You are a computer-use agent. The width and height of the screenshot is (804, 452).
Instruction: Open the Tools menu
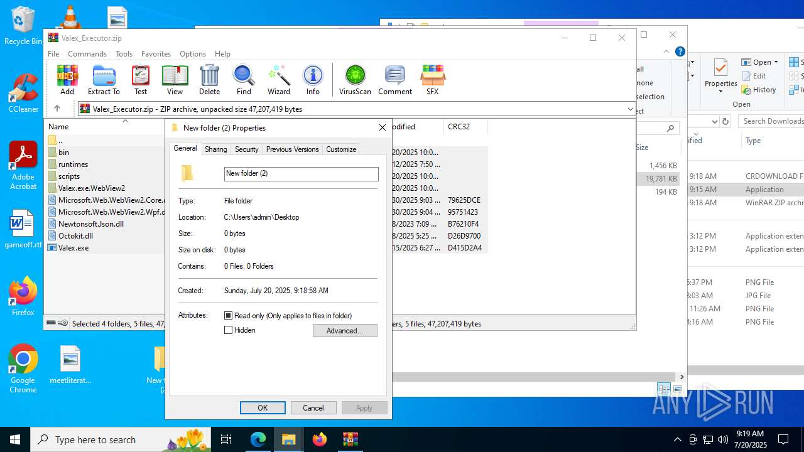click(124, 54)
